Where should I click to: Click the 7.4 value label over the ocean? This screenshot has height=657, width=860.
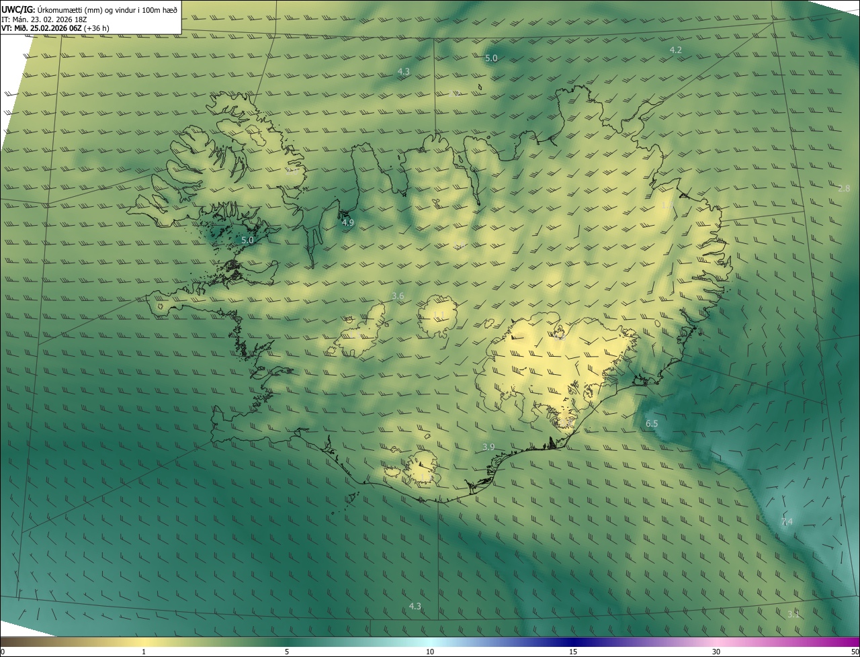[x=787, y=522]
